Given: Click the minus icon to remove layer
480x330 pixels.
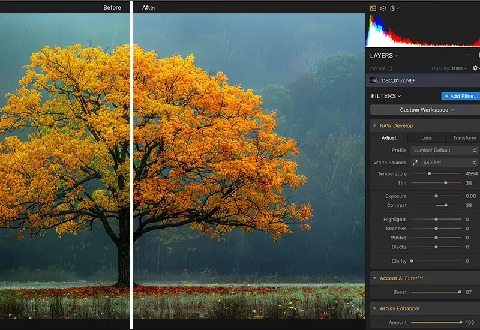Looking at the screenshot, I should click(x=467, y=55).
